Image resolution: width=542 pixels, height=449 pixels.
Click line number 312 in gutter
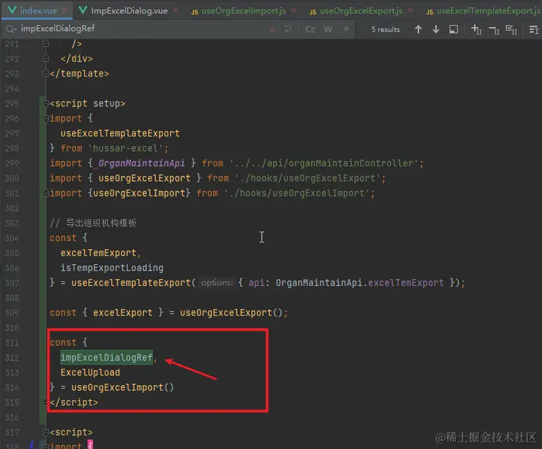coord(12,357)
